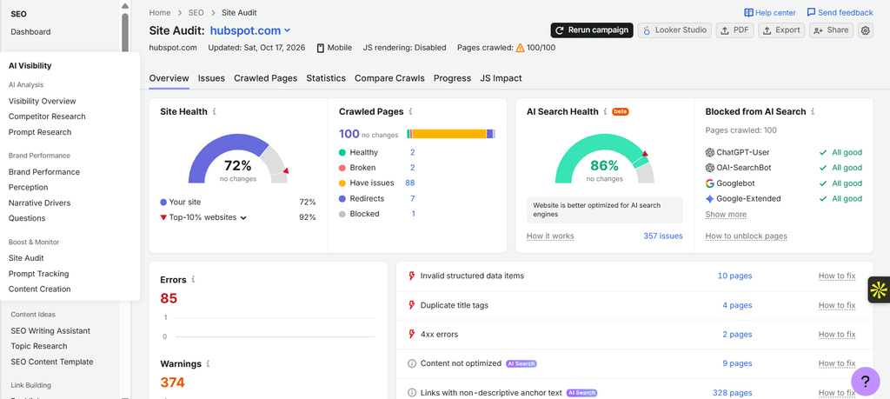Screen dimensions: 890x399
Task: Click the Site Health 72% gauge
Action: [x=238, y=159]
